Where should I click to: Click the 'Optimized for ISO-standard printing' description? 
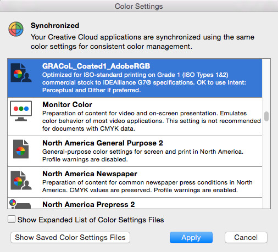pyautogui.click(x=144, y=82)
